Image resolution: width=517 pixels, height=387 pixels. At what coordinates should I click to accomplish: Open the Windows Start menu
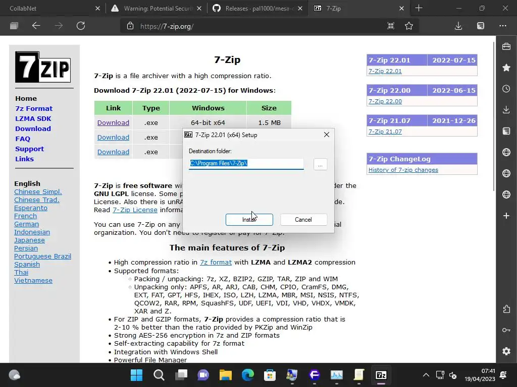pos(136,375)
